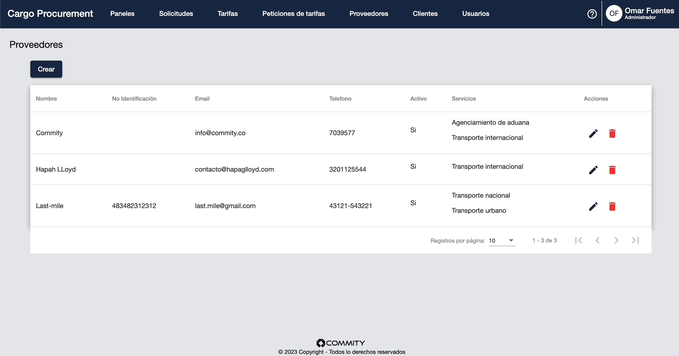Remove Last-mile using trash icon
The width and height of the screenshot is (679, 356).
[x=612, y=206]
